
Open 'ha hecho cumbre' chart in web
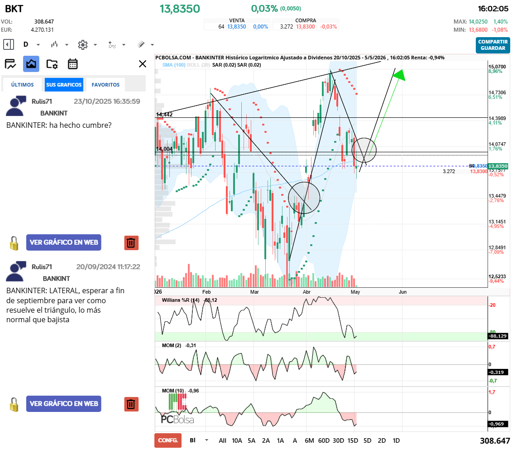[x=64, y=242]
